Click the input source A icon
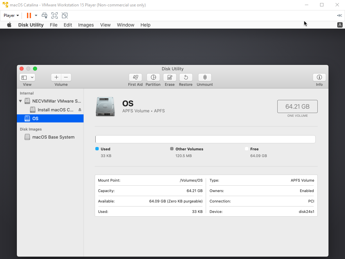This screenshot has height=259, width=345. point(340,25)
